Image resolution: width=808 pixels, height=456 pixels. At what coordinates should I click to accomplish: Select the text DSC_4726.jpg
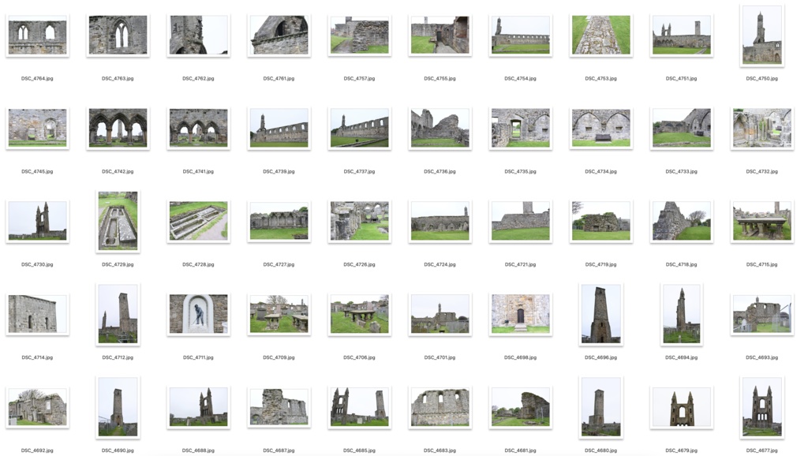tap(359, 265)
